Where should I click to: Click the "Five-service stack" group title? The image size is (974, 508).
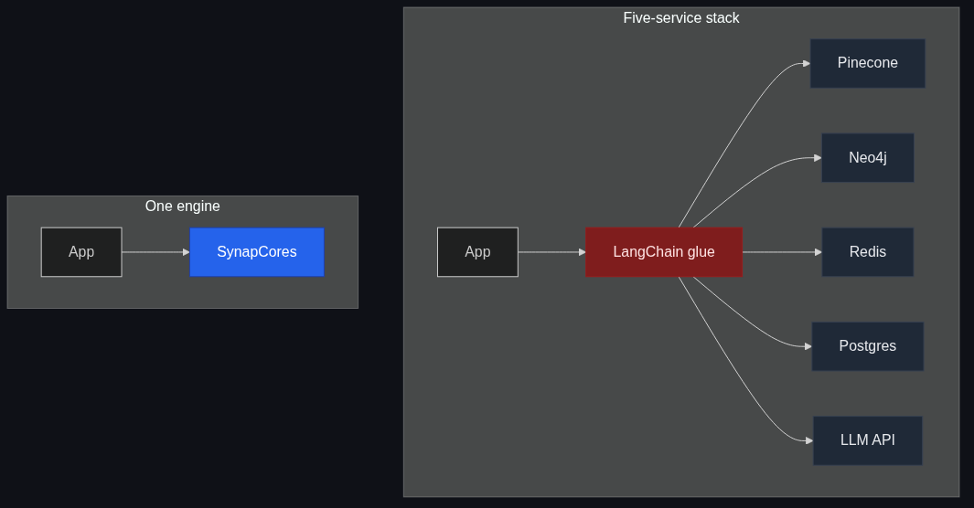(680, 18)
